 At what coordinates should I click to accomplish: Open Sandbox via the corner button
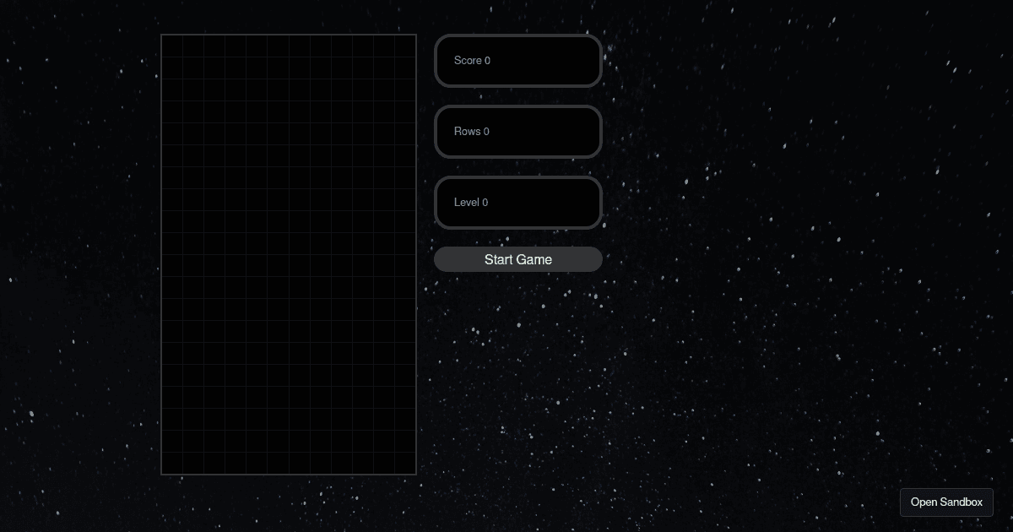[946, 502]
